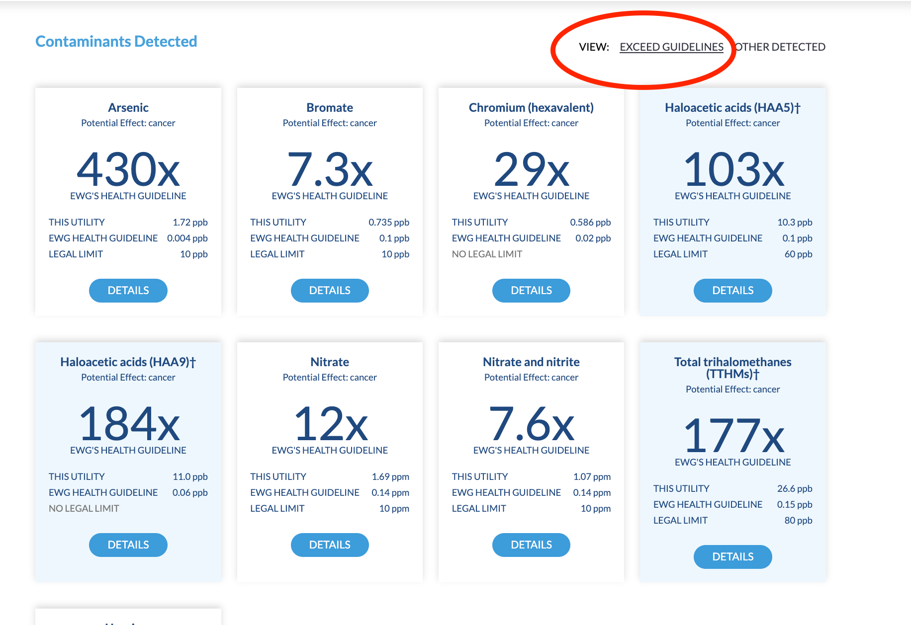View Nitrate and nitrite Details
Screen dimensions: 911x625
pyautogui.click(x=531, y=545)
